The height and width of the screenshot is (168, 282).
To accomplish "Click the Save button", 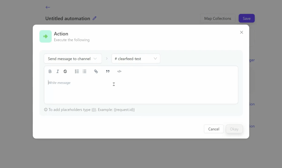I will (246, 18).
